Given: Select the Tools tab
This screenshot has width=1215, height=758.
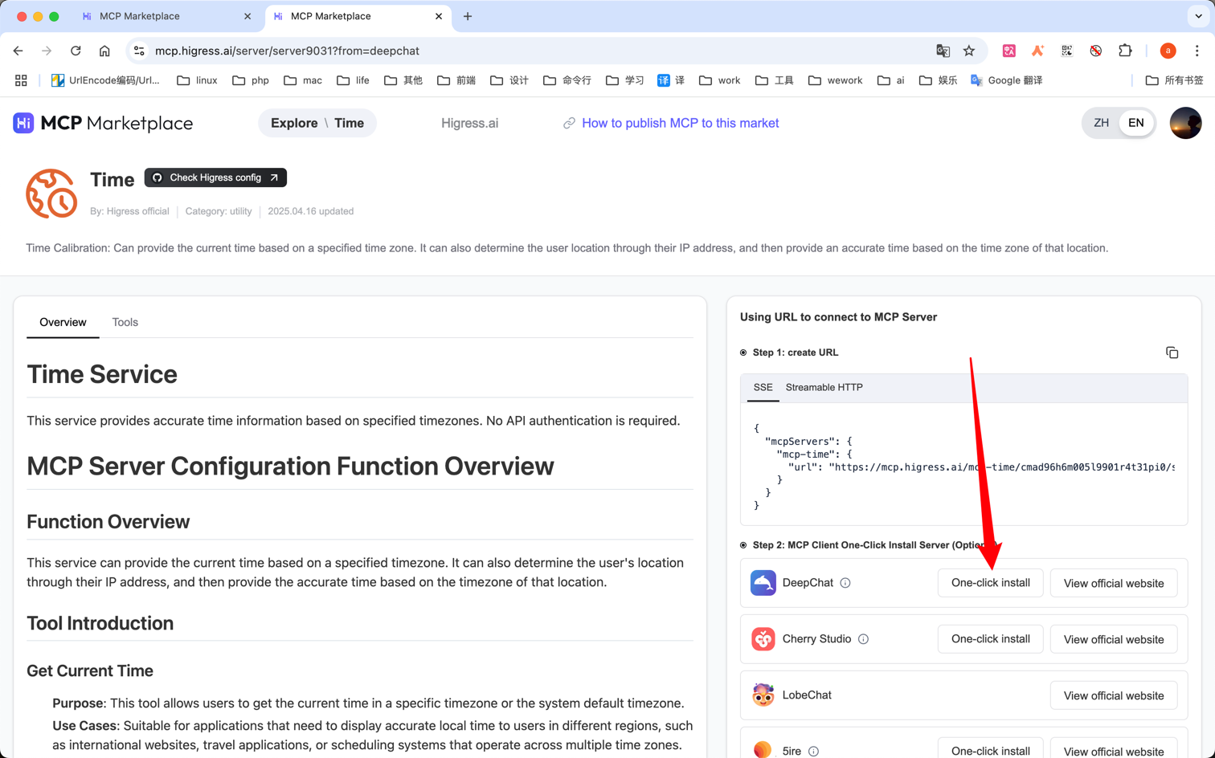Looking at the screenshot, I should [x=125, y=322].
